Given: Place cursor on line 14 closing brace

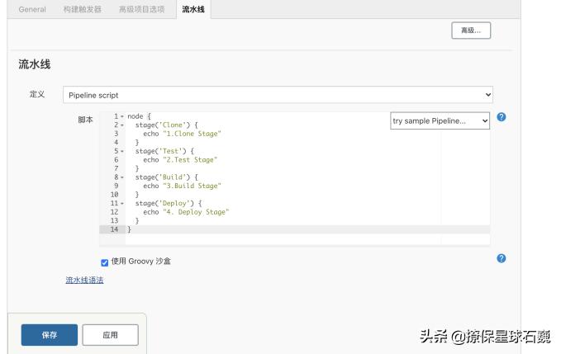Looking at the screenshot, I should coord(130,229).
